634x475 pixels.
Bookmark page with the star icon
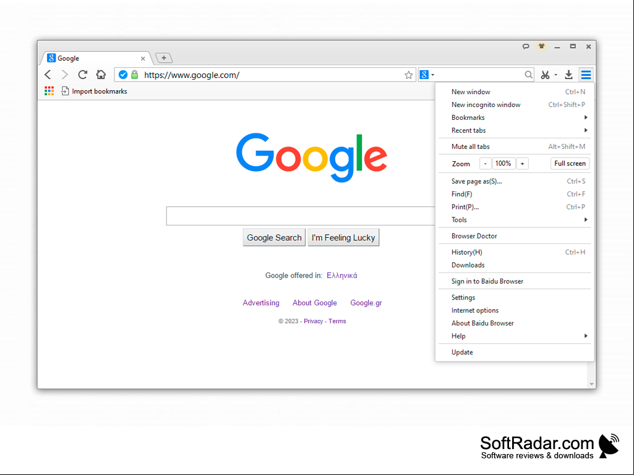408,75
